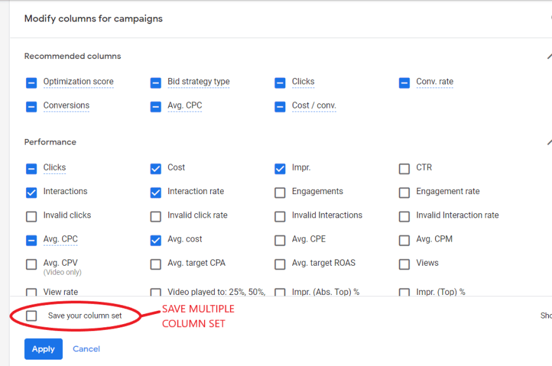
Task: Toggle the Optimization score checkbox
Action: click(x=31, y=83)
